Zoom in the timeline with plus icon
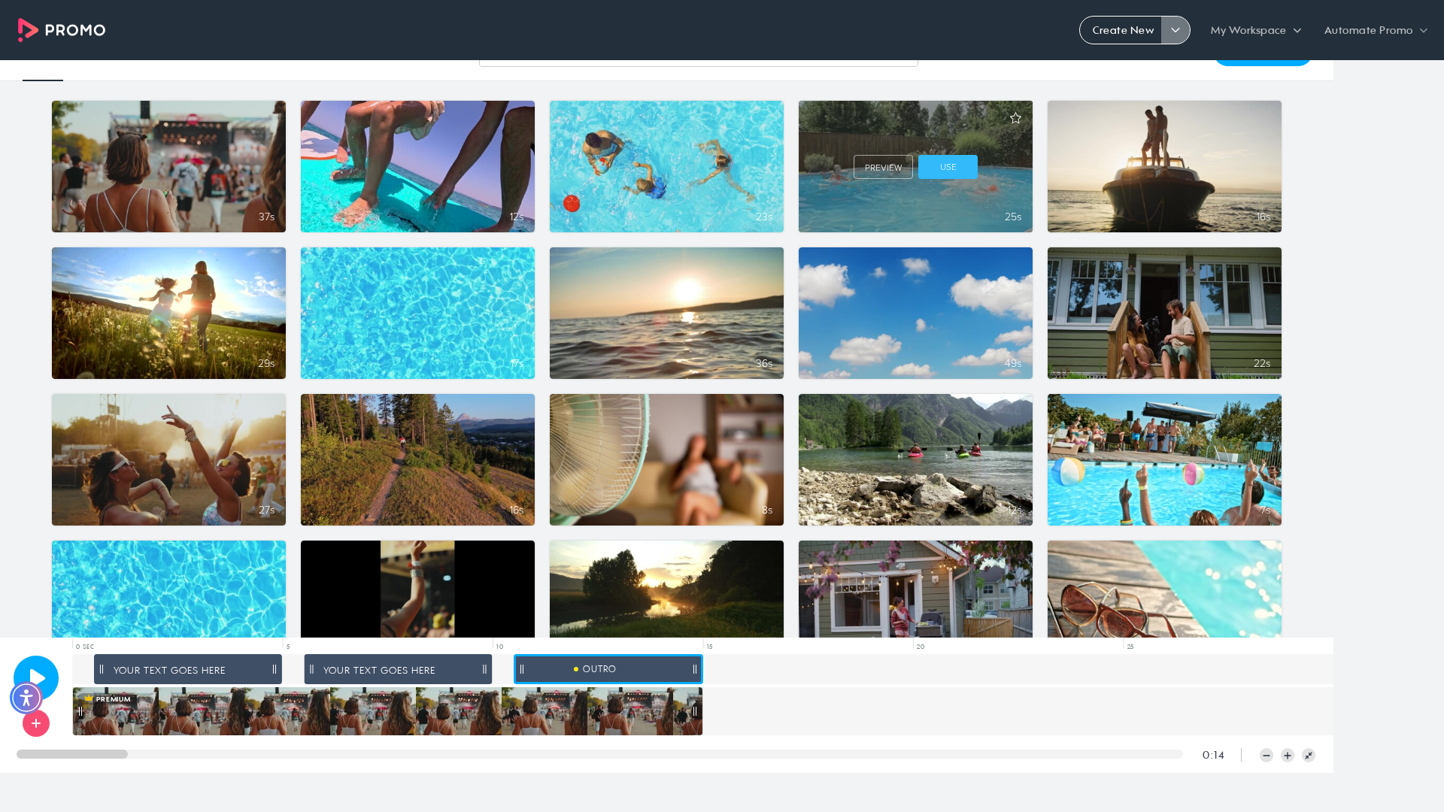The width and height of the screenshot is (1444, 812). point(1288,756)
